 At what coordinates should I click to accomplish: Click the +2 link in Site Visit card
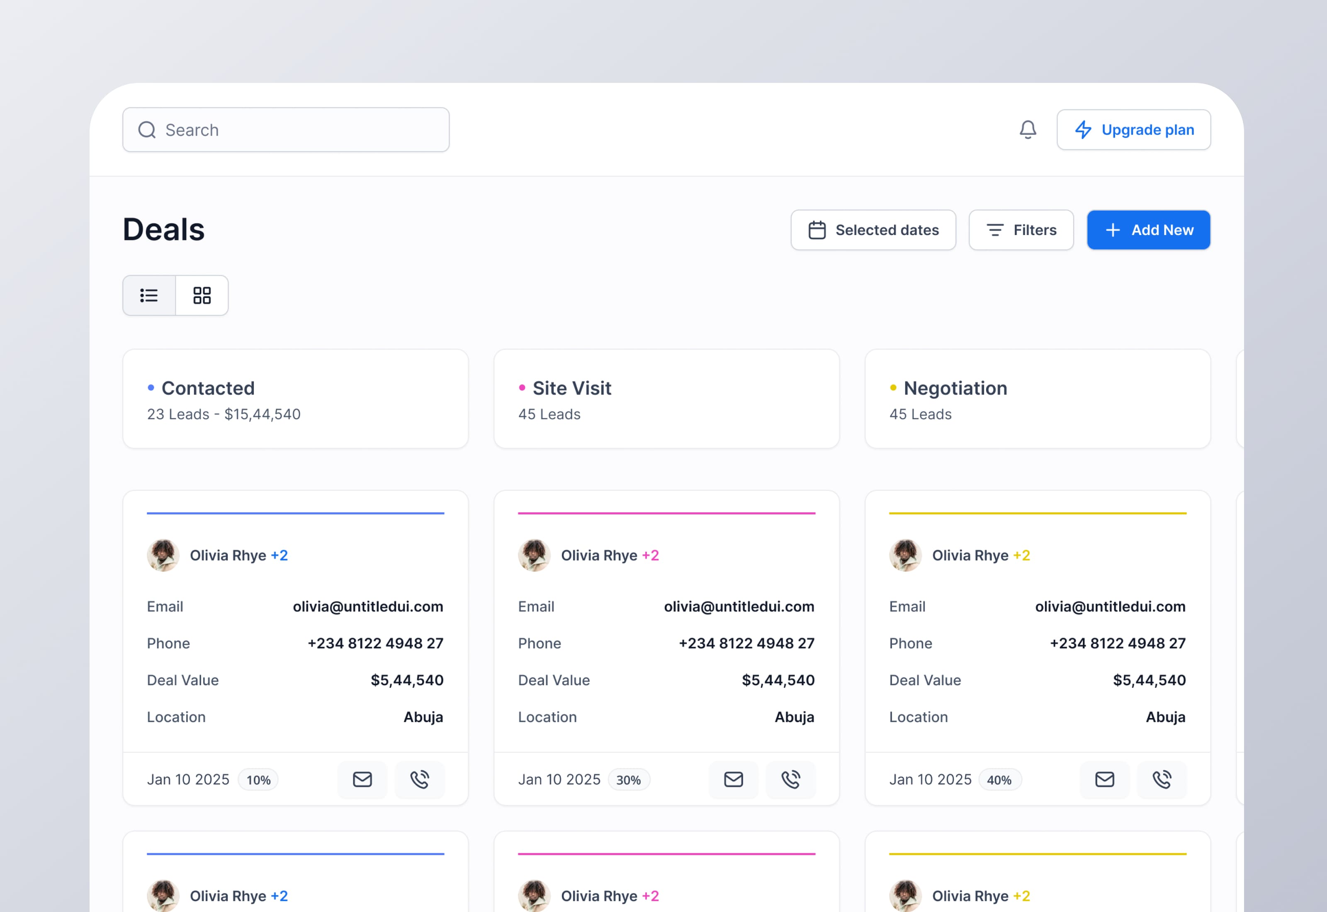650,555
